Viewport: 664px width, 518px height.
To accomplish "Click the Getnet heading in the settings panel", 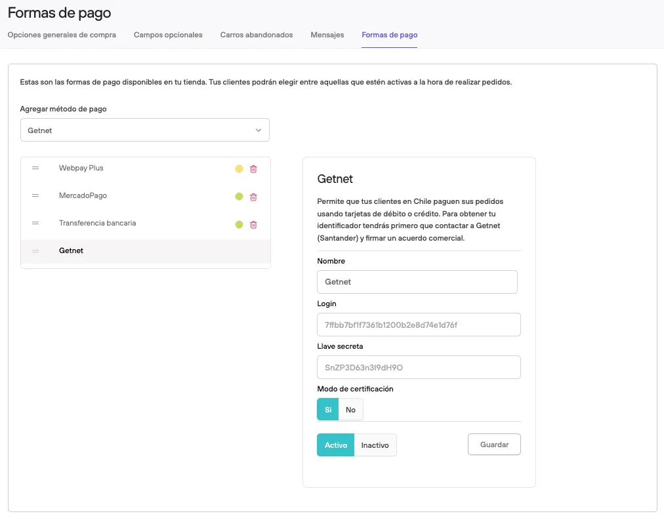I will [x=335, y=179].
